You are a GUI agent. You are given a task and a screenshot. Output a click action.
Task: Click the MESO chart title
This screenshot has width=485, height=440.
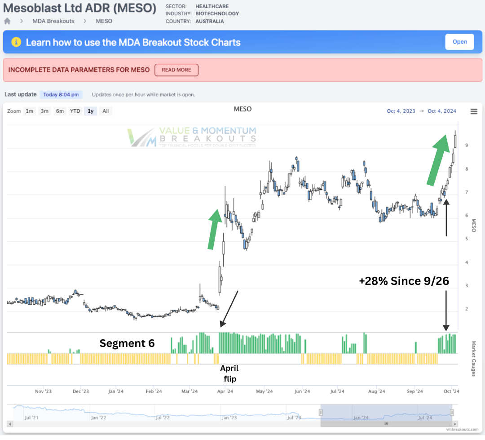point(242,109)
